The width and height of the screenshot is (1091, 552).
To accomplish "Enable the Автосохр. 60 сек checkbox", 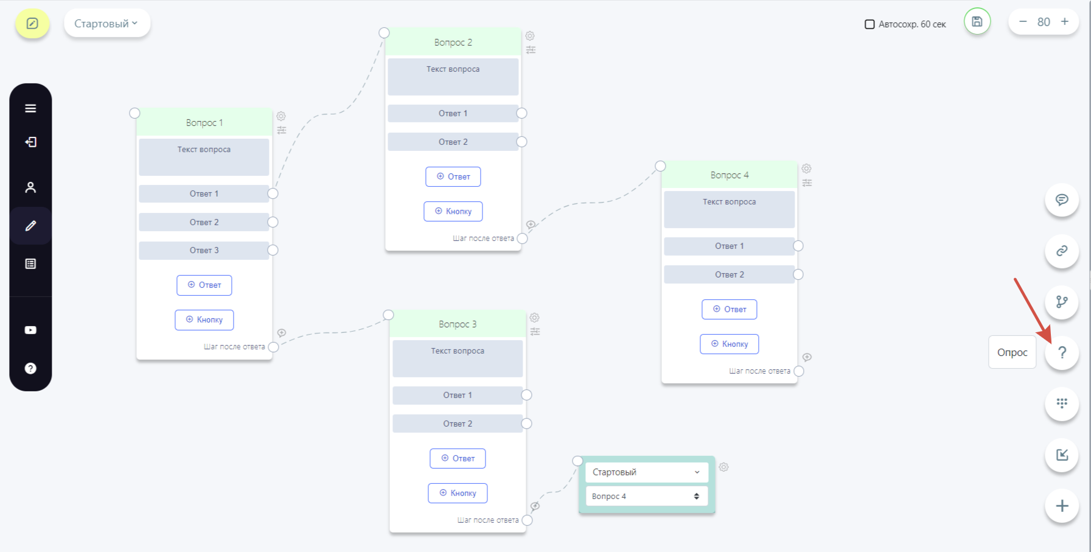I will point(870,24).
